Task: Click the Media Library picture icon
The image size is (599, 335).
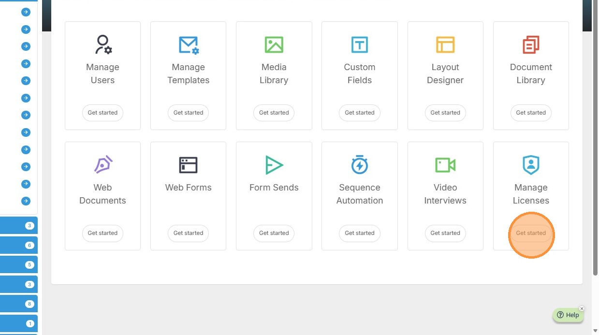Action: coord(274,45)
